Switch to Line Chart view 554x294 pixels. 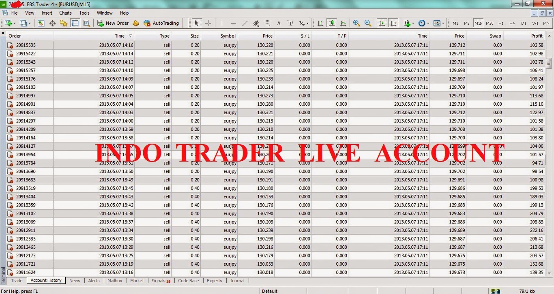click(x=343, y=23)
